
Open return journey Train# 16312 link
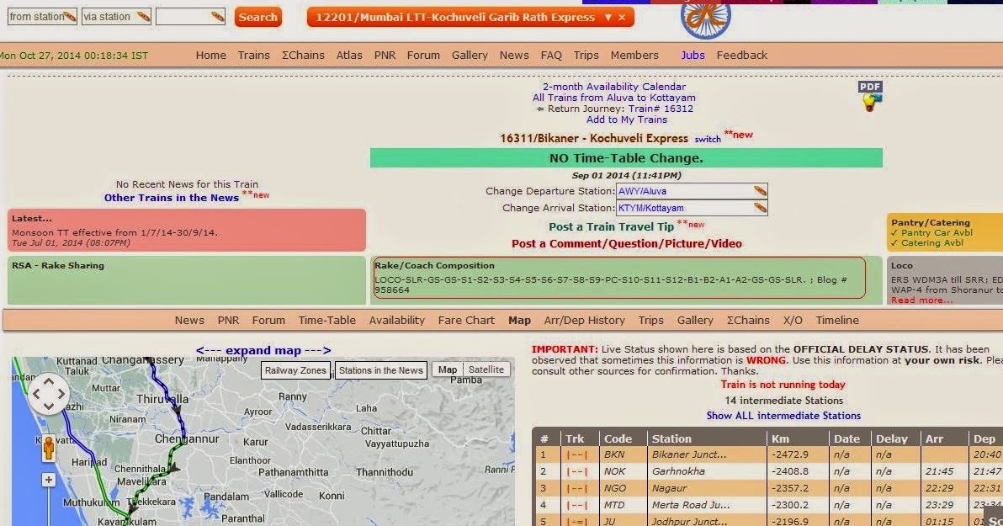(661, 108)
